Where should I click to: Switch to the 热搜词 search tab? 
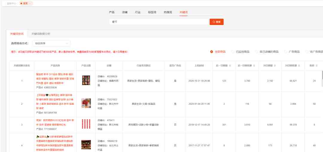pos(168,12)
